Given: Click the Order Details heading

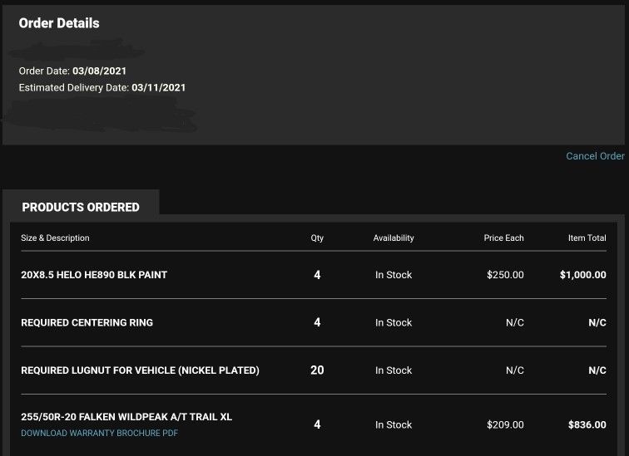Looking at the screenshot, I should tap(59, 23).
